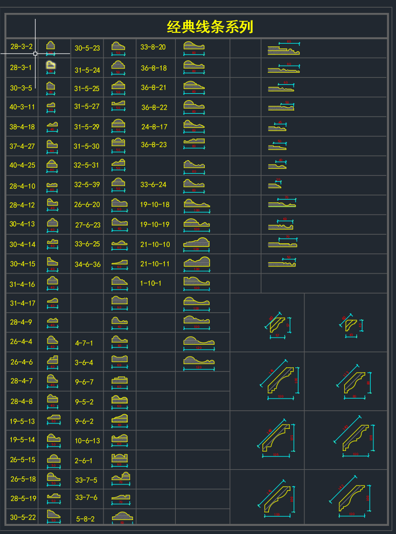Select the profile shape next to 40-3-11
396x534 pixels.
click(51, 106)
